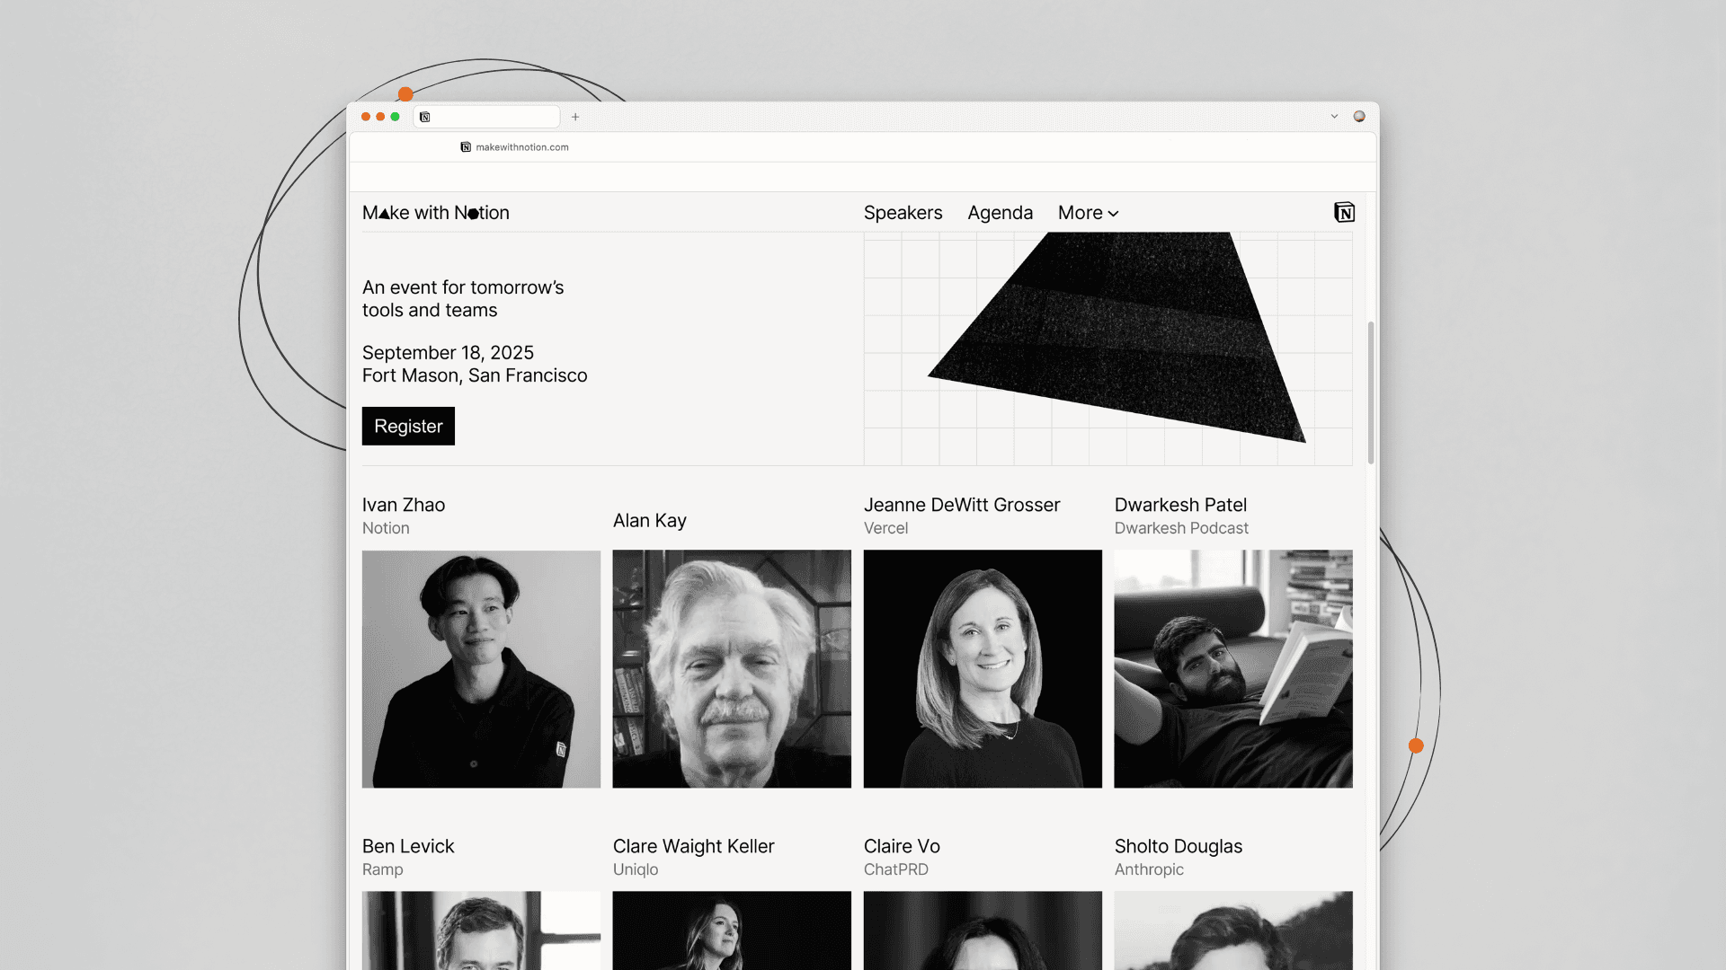Image resolution: width=1726 pixels, height=970 pixels.
Task: Open Alan Kay's speaker photo
Action: [x=732, y=669]
